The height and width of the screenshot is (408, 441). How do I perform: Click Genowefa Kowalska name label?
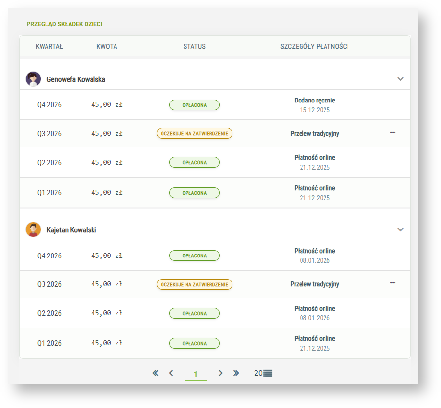tap(76, 79)
